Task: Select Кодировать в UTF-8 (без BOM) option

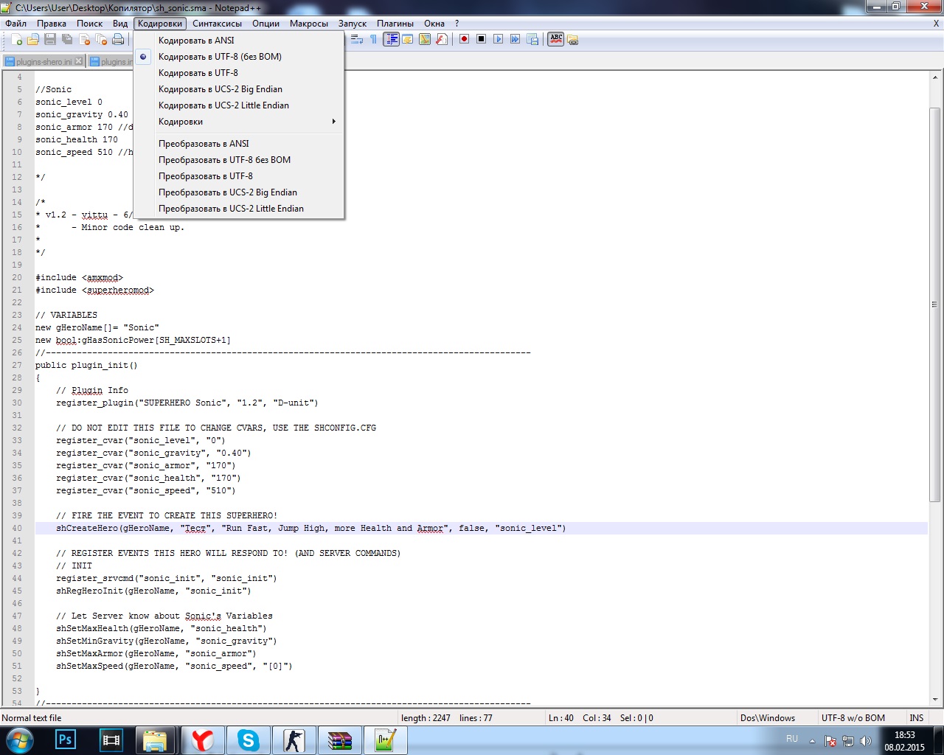Action: 239,57
